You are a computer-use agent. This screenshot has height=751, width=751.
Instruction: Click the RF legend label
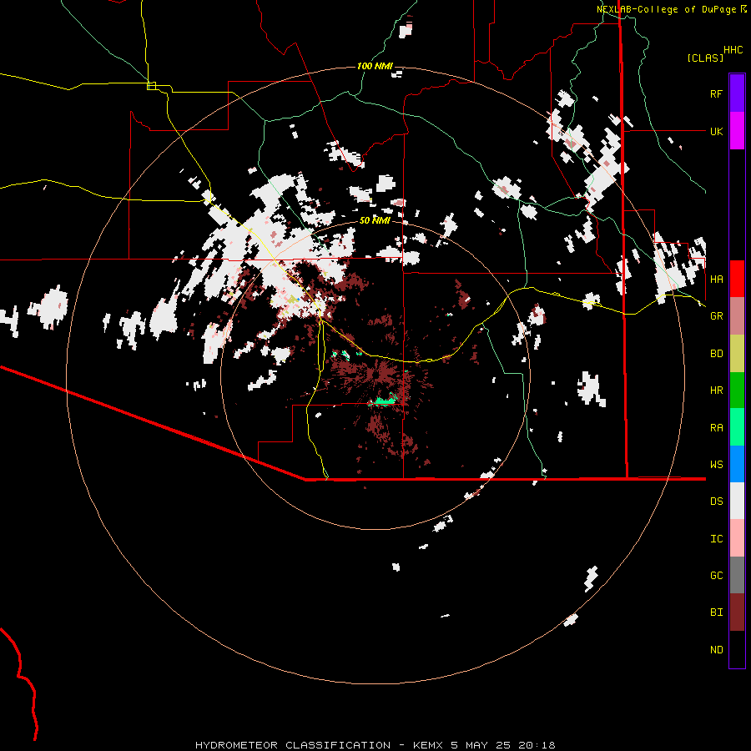pos(716,93)
